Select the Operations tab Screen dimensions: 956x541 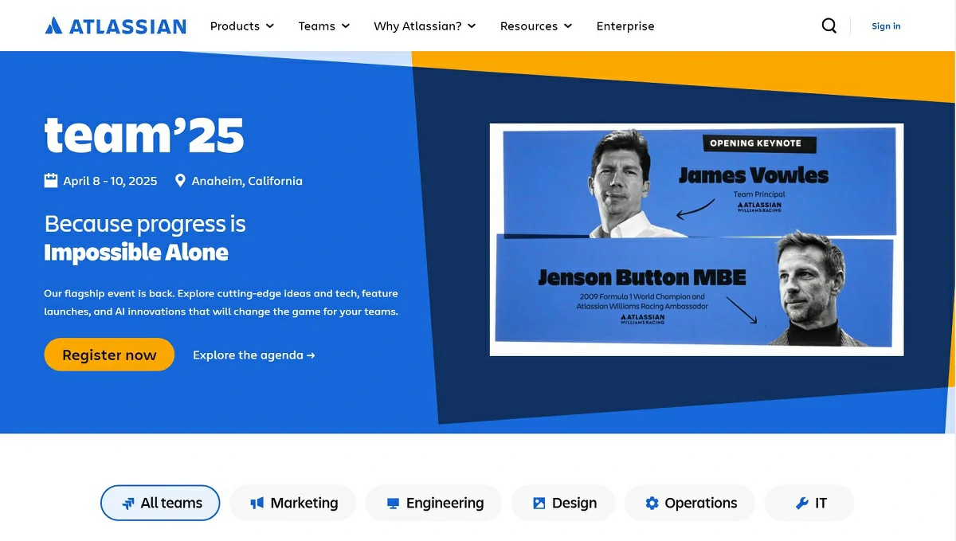point(690,503)
